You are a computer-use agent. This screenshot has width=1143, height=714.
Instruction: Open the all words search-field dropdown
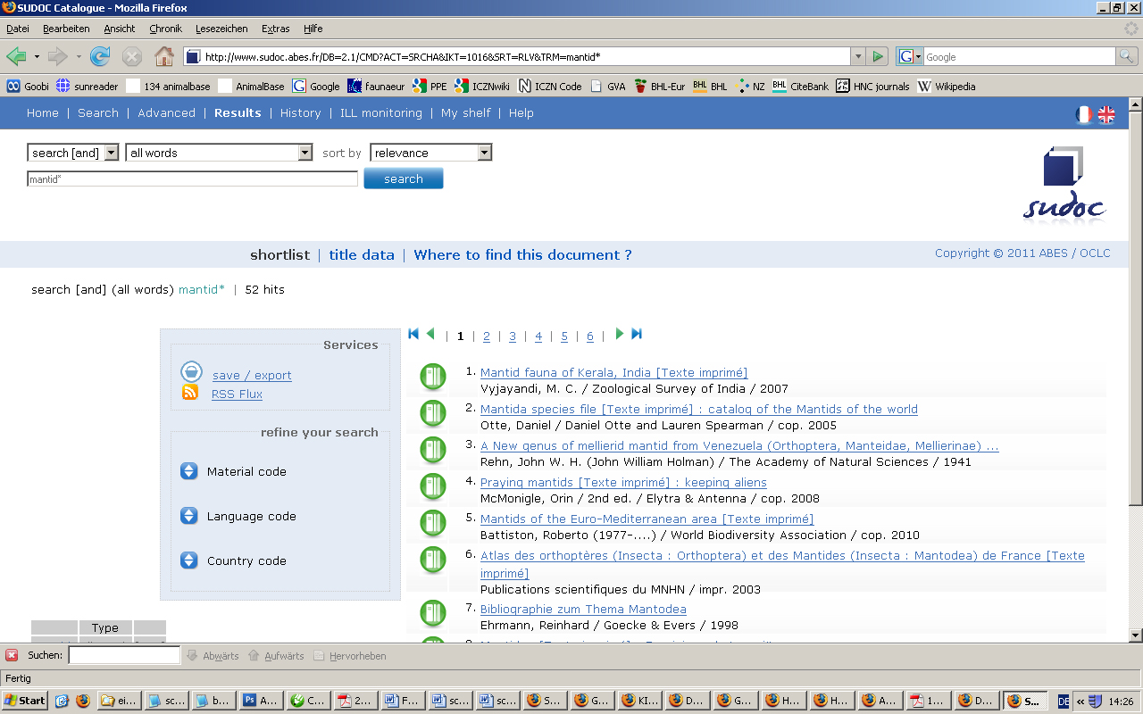(219, 153)
